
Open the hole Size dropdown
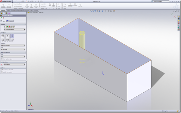tap(13, 56)
